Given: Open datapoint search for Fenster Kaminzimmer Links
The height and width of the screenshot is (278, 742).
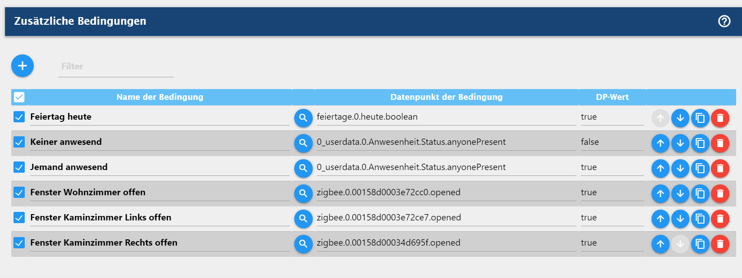Looking at the screenshot, I should point(303,219).
